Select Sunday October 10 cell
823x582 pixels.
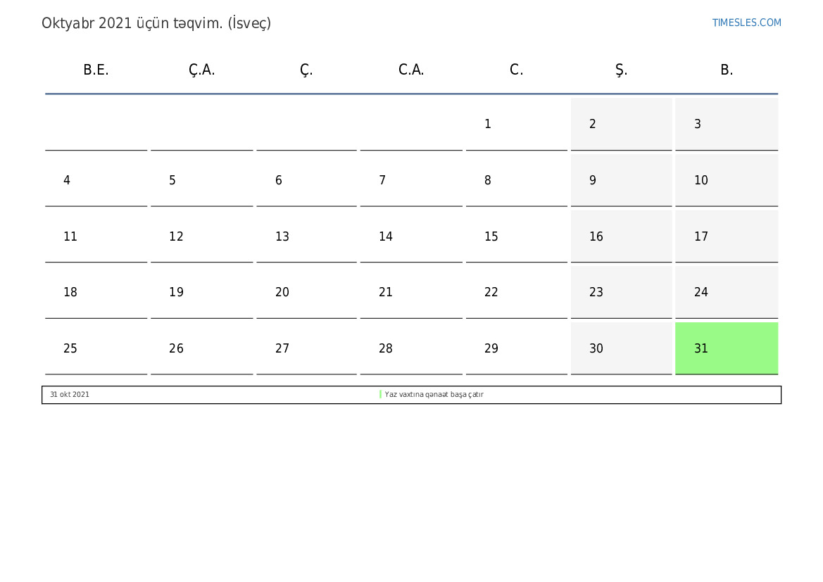726,180
